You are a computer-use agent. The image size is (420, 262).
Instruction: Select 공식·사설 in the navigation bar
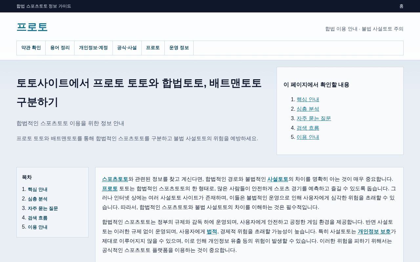pyautogui.click(x=127, y=48)
